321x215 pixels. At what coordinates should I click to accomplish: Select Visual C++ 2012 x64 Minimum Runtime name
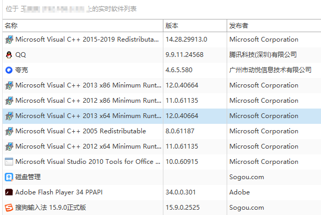pyautogui.click(x=88, y=146)
